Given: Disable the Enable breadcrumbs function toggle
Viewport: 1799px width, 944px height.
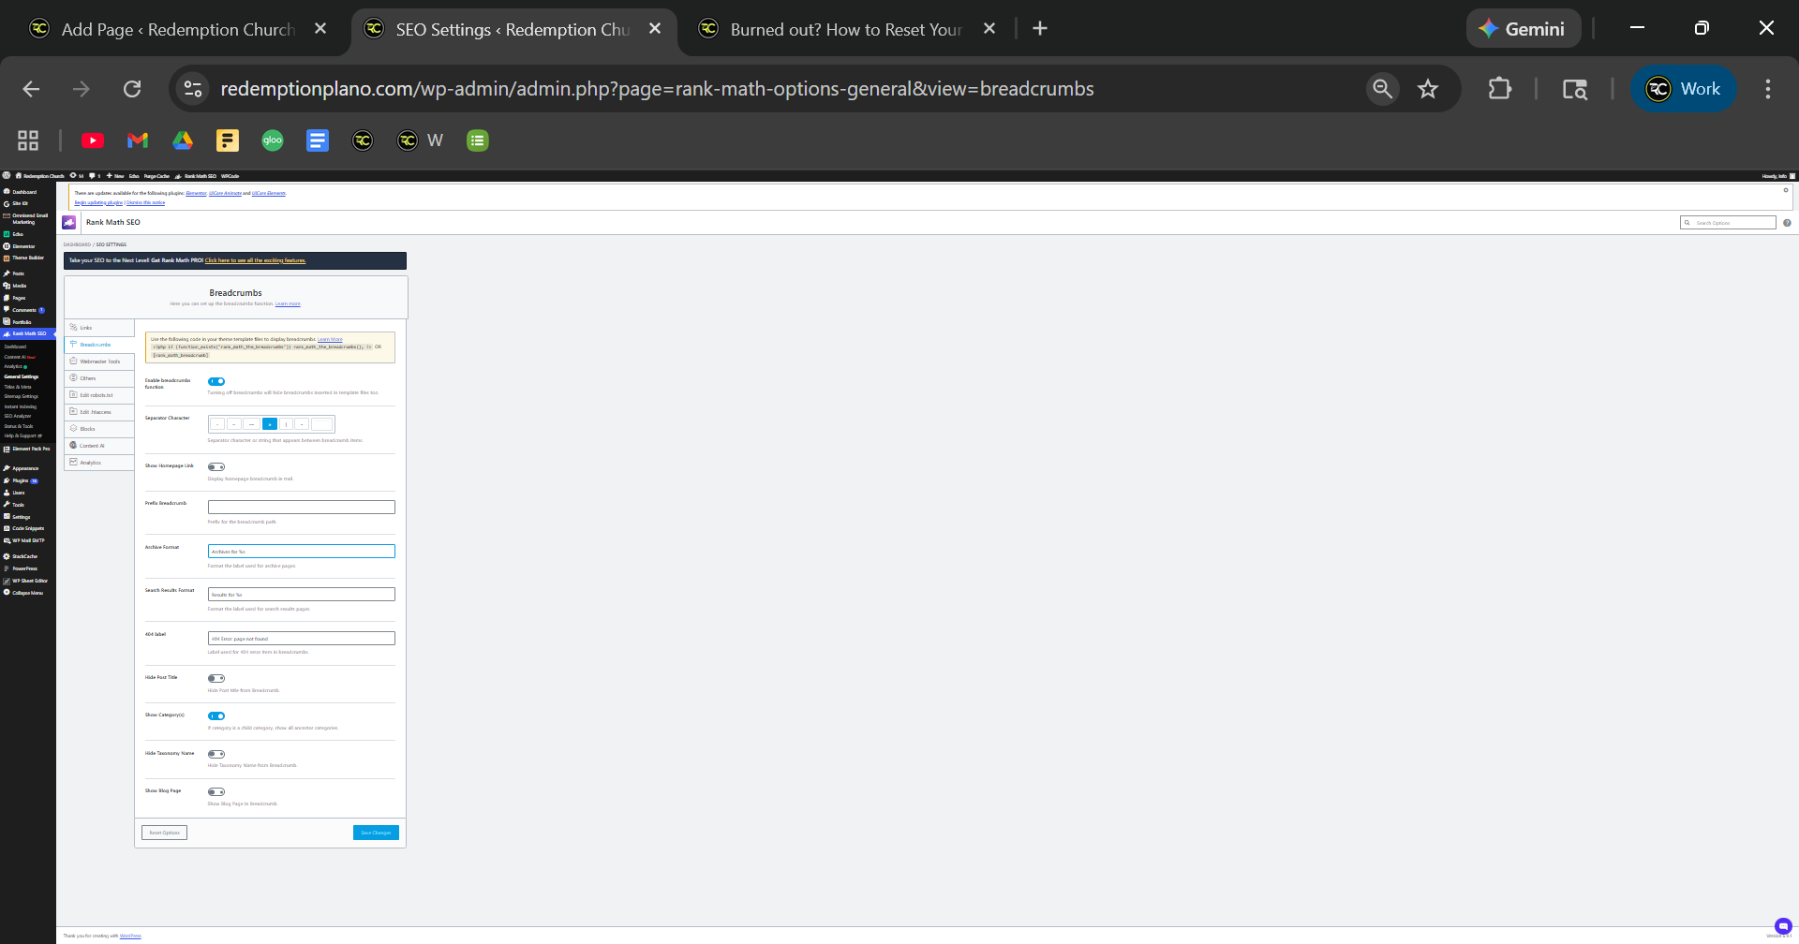Looking at the screenshot, I should click(216, 382).
